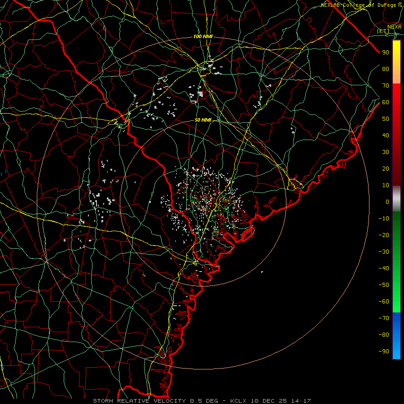Click the -30 value on velocity scale
Image resolution: width=404 pixels, height=404 pixels.
(384, 252)
